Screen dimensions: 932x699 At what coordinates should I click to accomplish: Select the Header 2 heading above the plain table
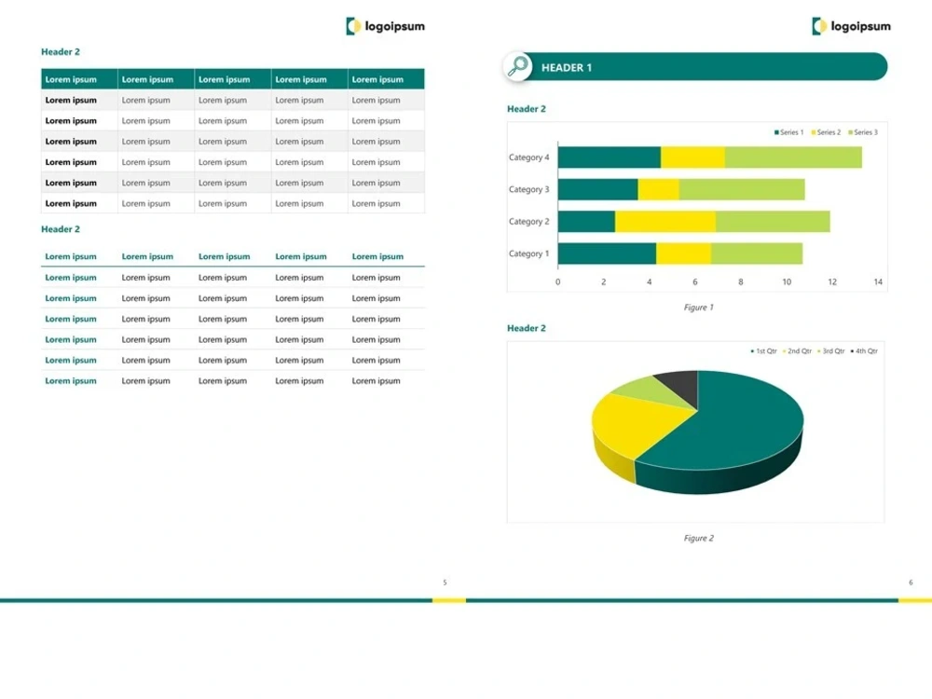click(x=60, y=229)
